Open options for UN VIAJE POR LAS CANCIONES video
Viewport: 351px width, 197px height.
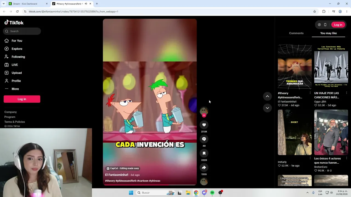click(x=347, y=93)
